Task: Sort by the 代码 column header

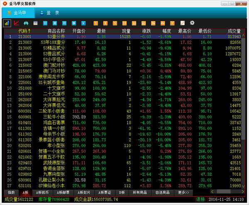Action: click(x=24, y=31)
